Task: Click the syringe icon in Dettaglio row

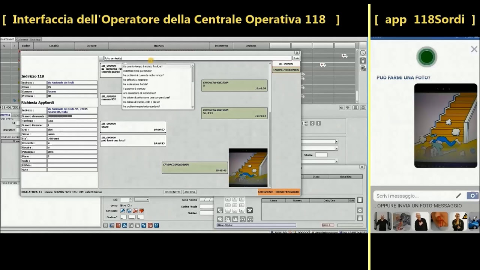Action: pos(123,211)
